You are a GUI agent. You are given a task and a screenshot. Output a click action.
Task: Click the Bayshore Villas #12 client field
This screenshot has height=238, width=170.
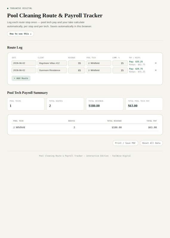[x=52, y=63]
